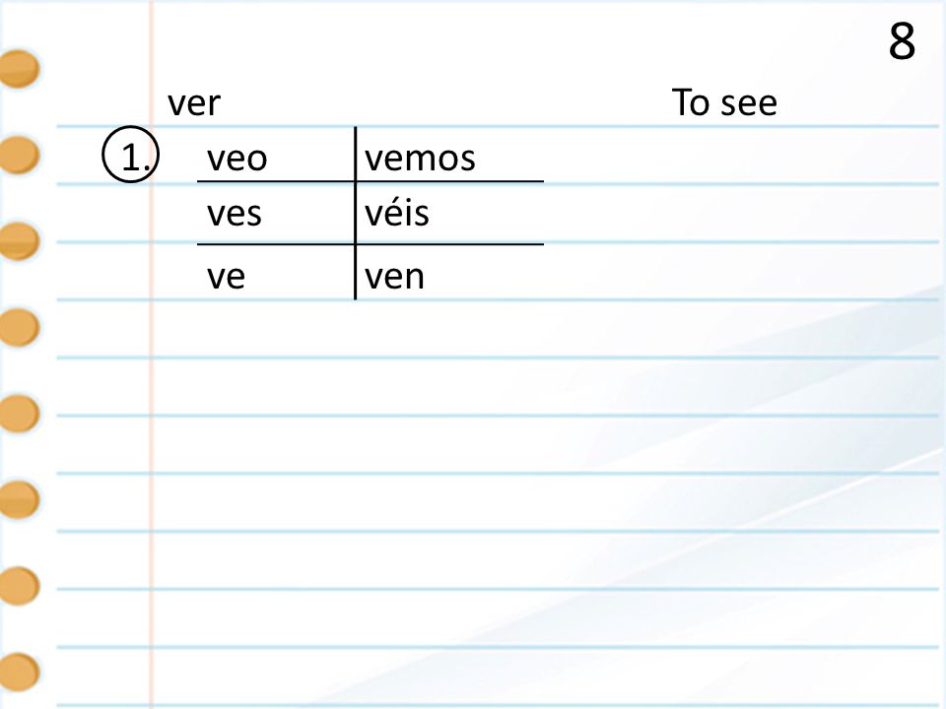Viewport: 946px width, 709px height.
Task: Click the topmost orange binder ring
Action: click(20, 68)
